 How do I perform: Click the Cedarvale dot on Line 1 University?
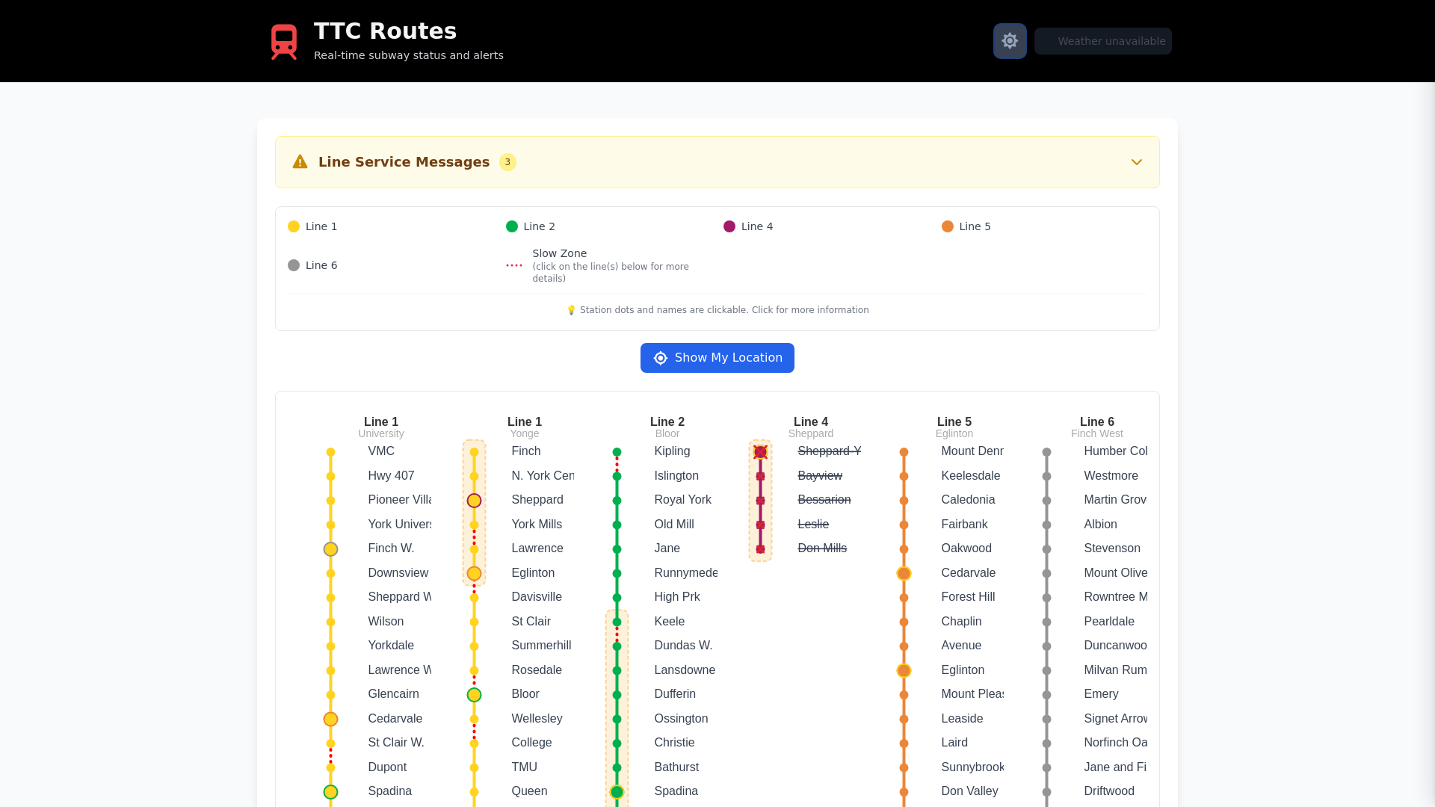(x=330, y=719)
